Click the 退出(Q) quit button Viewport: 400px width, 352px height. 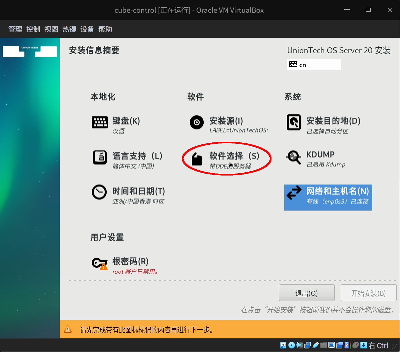pyautogui.click(x=306, y=293)
